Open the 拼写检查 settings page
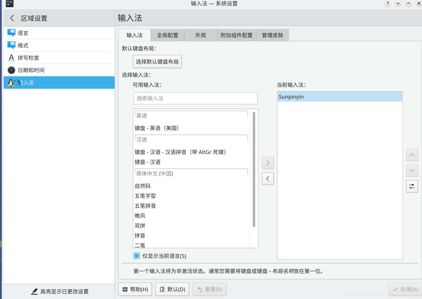 tap(59, 58)
